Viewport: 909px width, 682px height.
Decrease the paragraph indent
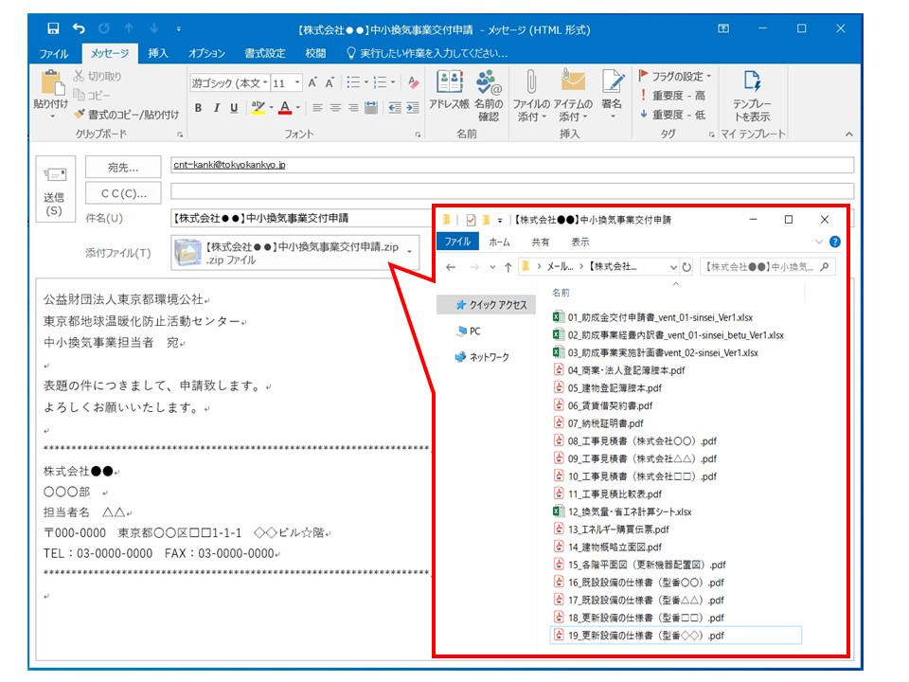pyautogui.click(x=395, y=108)
